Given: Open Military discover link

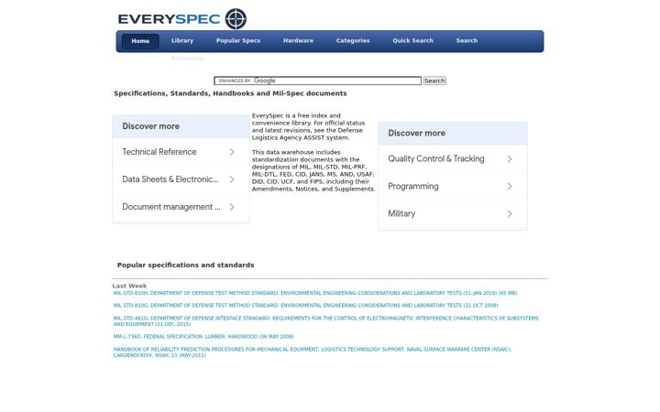Looking at the screenshot, I should [x=401, y=214].
